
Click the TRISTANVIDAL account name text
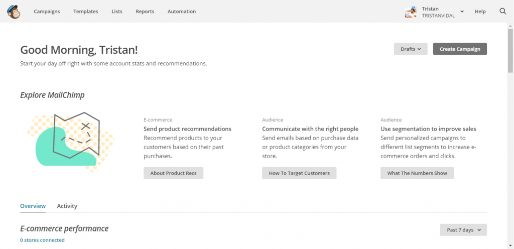(438, 16)
